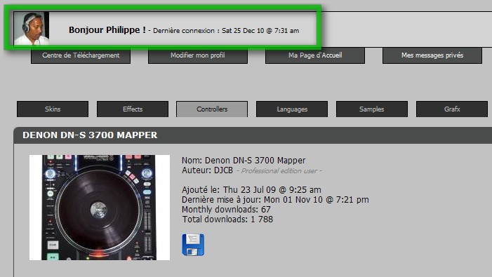Image resolution: width=492 pixels, height=277 pixels.
Task: Select the Nom: Denon DN-S 3700 Mapper line
Action: (x=244, y=161)
